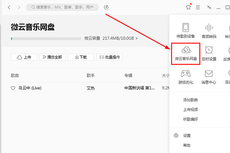Screen dimensions: 230x153
Task: Click the 播放全部 play all button
Action: (52, 57)
